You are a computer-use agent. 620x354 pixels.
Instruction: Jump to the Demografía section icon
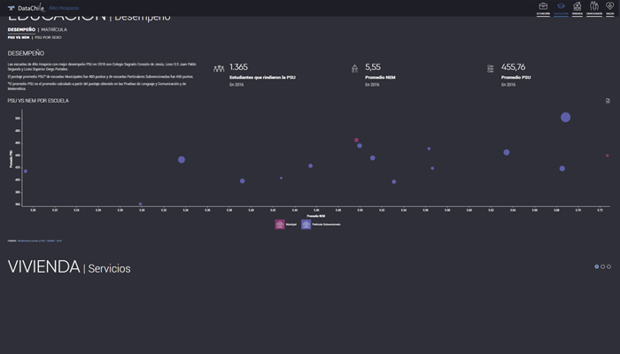[593, 8]
